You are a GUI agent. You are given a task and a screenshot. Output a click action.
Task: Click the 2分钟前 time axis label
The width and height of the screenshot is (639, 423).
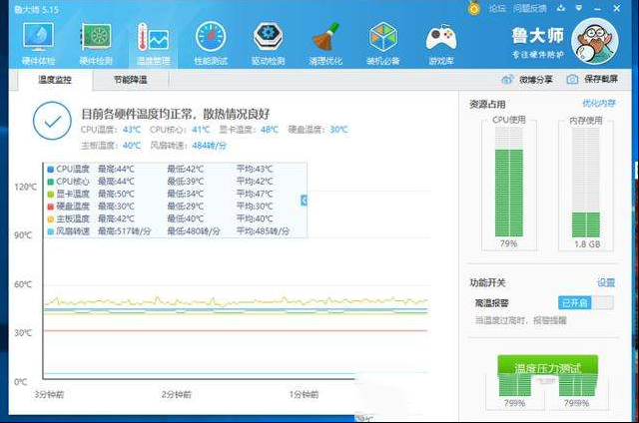click(x=176, y=394)
